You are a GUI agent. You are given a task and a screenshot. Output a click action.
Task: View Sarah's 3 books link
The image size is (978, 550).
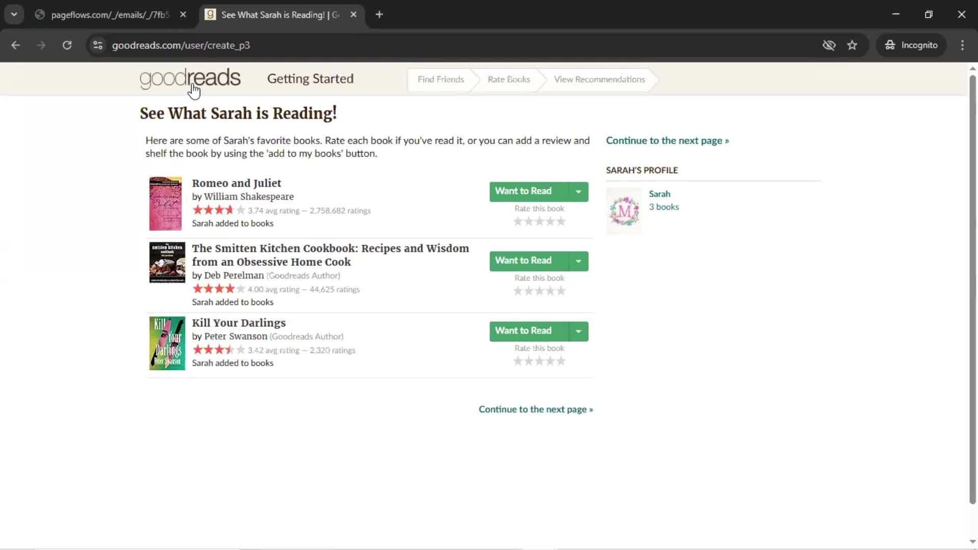point(664,207)
